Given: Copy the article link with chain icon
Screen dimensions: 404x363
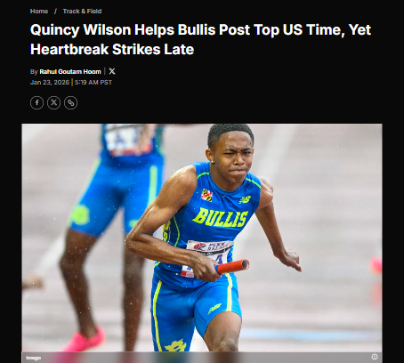Looking at the screenshot, I should point(70,102).
